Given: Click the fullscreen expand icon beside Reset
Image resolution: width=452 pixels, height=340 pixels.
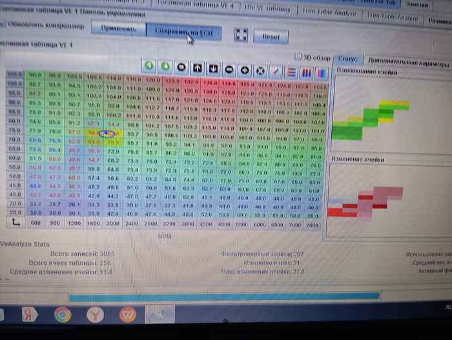Looking at the screenshot, I should 241,35.
